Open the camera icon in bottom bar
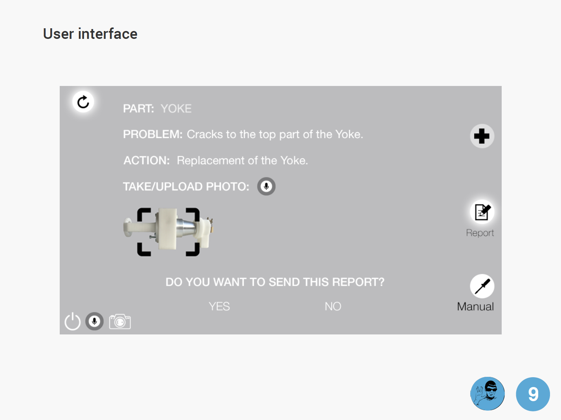 [120, 322]
